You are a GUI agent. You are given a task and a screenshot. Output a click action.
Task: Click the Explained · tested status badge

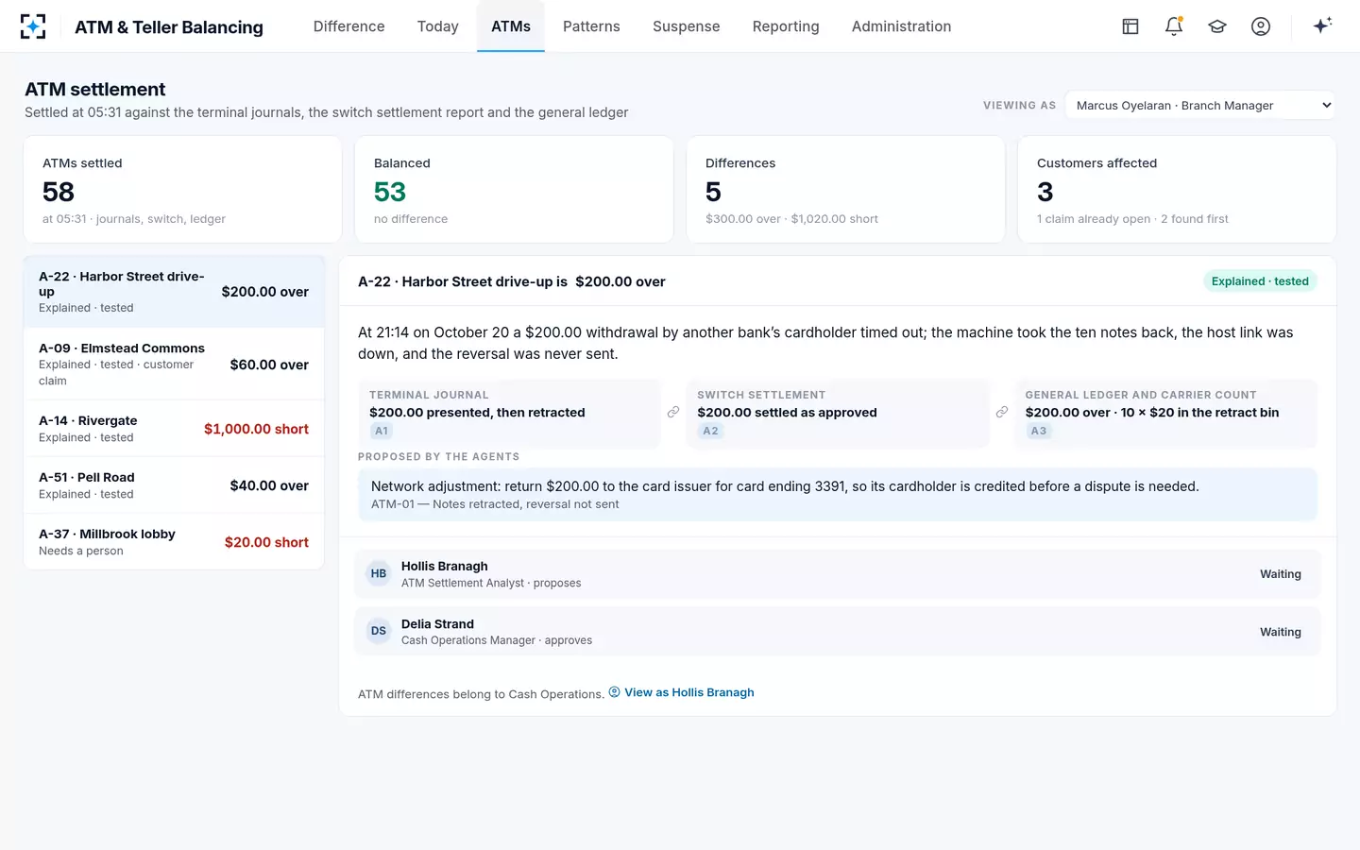tap(1260, 280)
